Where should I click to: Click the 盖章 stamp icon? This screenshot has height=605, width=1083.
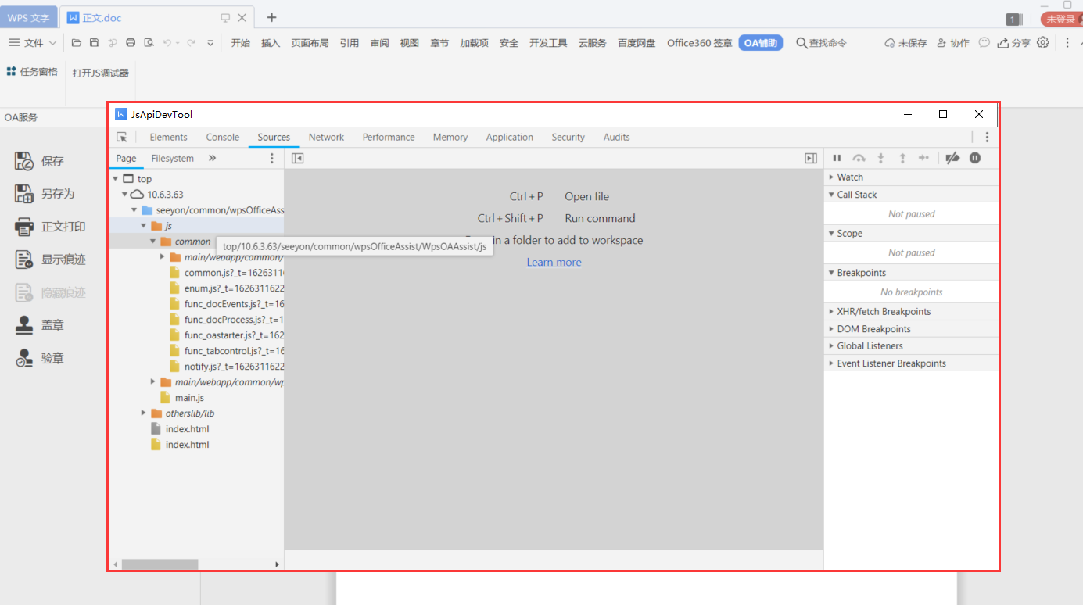click(25, 325)
